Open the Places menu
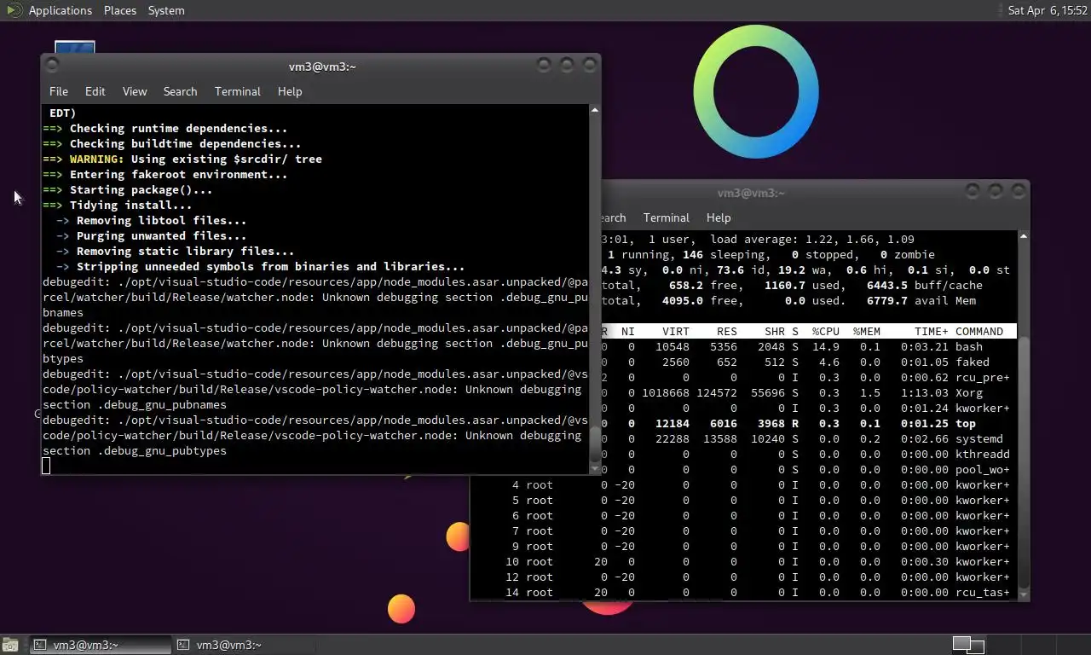 coord(120,10)
